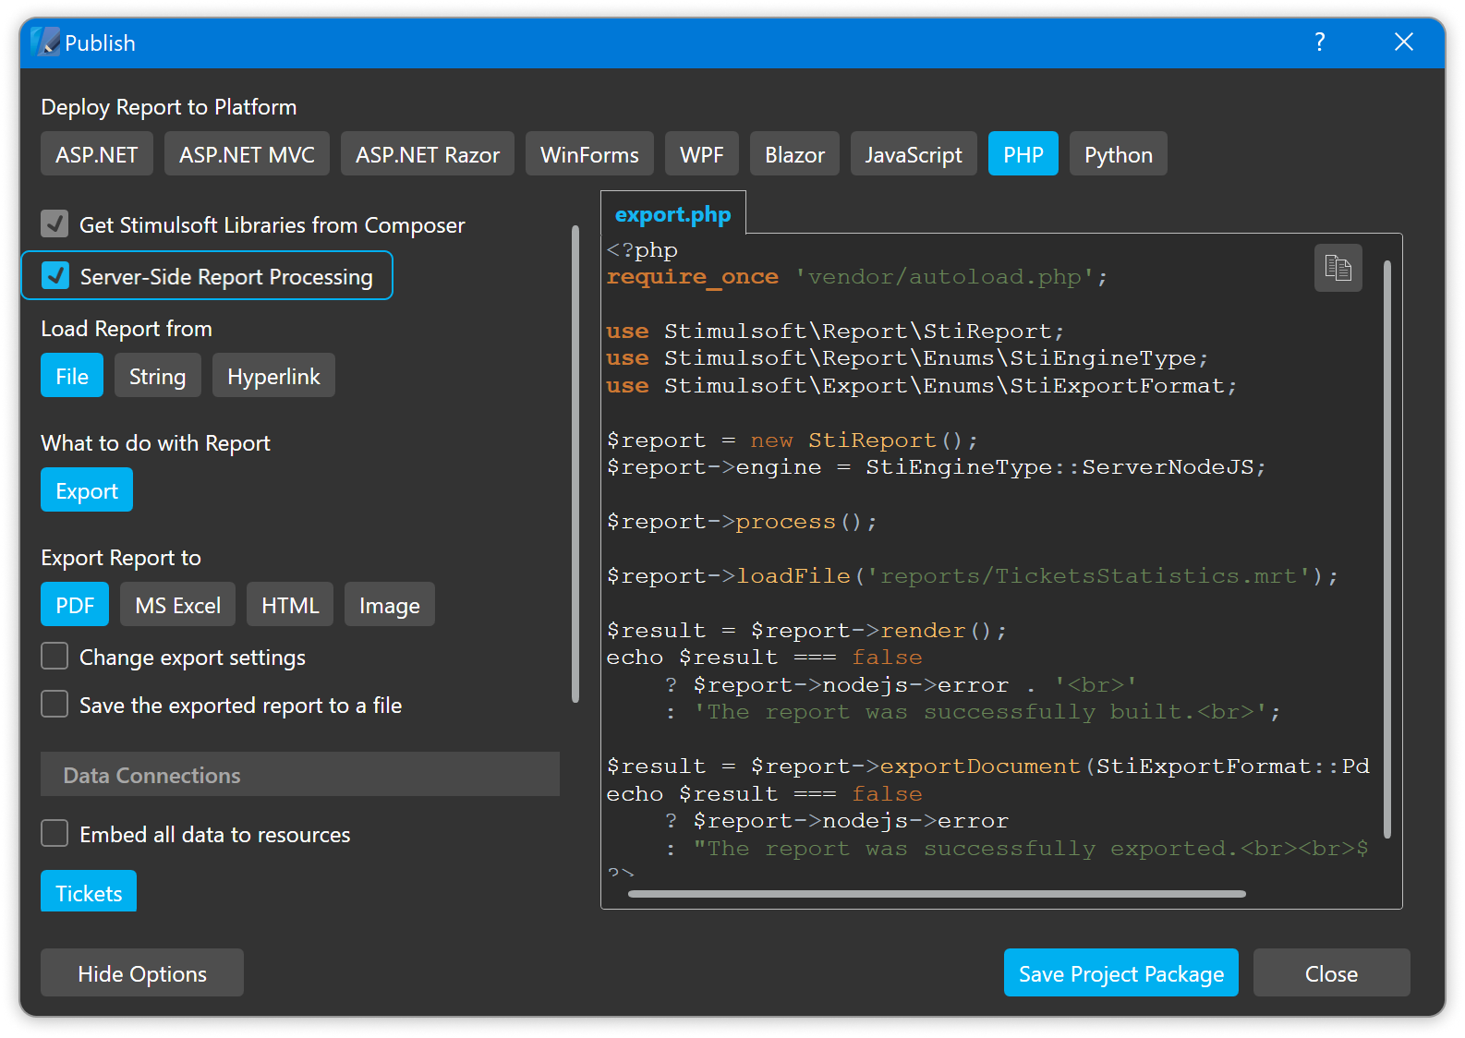Set export format to PDF

[75, 605]
